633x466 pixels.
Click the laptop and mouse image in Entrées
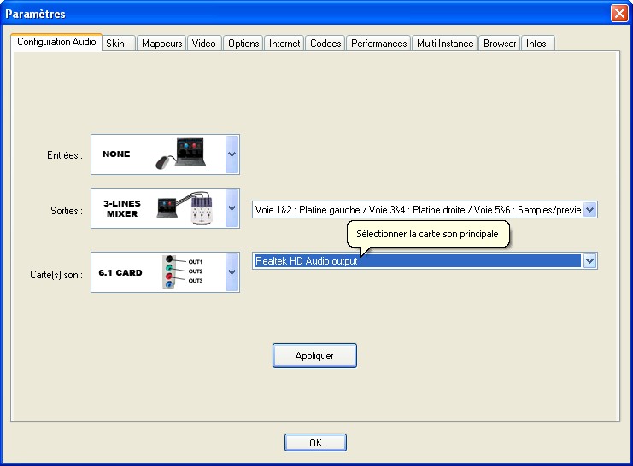181,154
